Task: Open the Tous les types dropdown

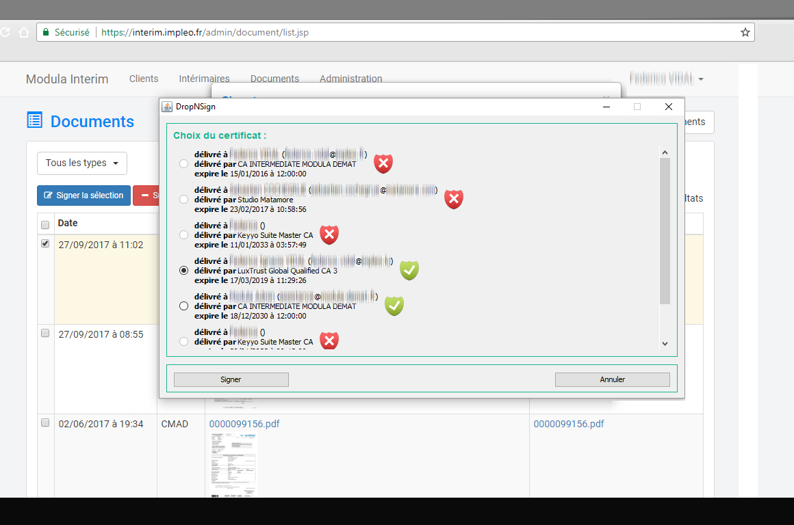Action: (x=82, y=163)
